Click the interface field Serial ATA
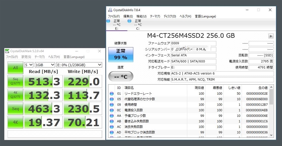This screenshot has height=146, width=282. tap(193, 55)
